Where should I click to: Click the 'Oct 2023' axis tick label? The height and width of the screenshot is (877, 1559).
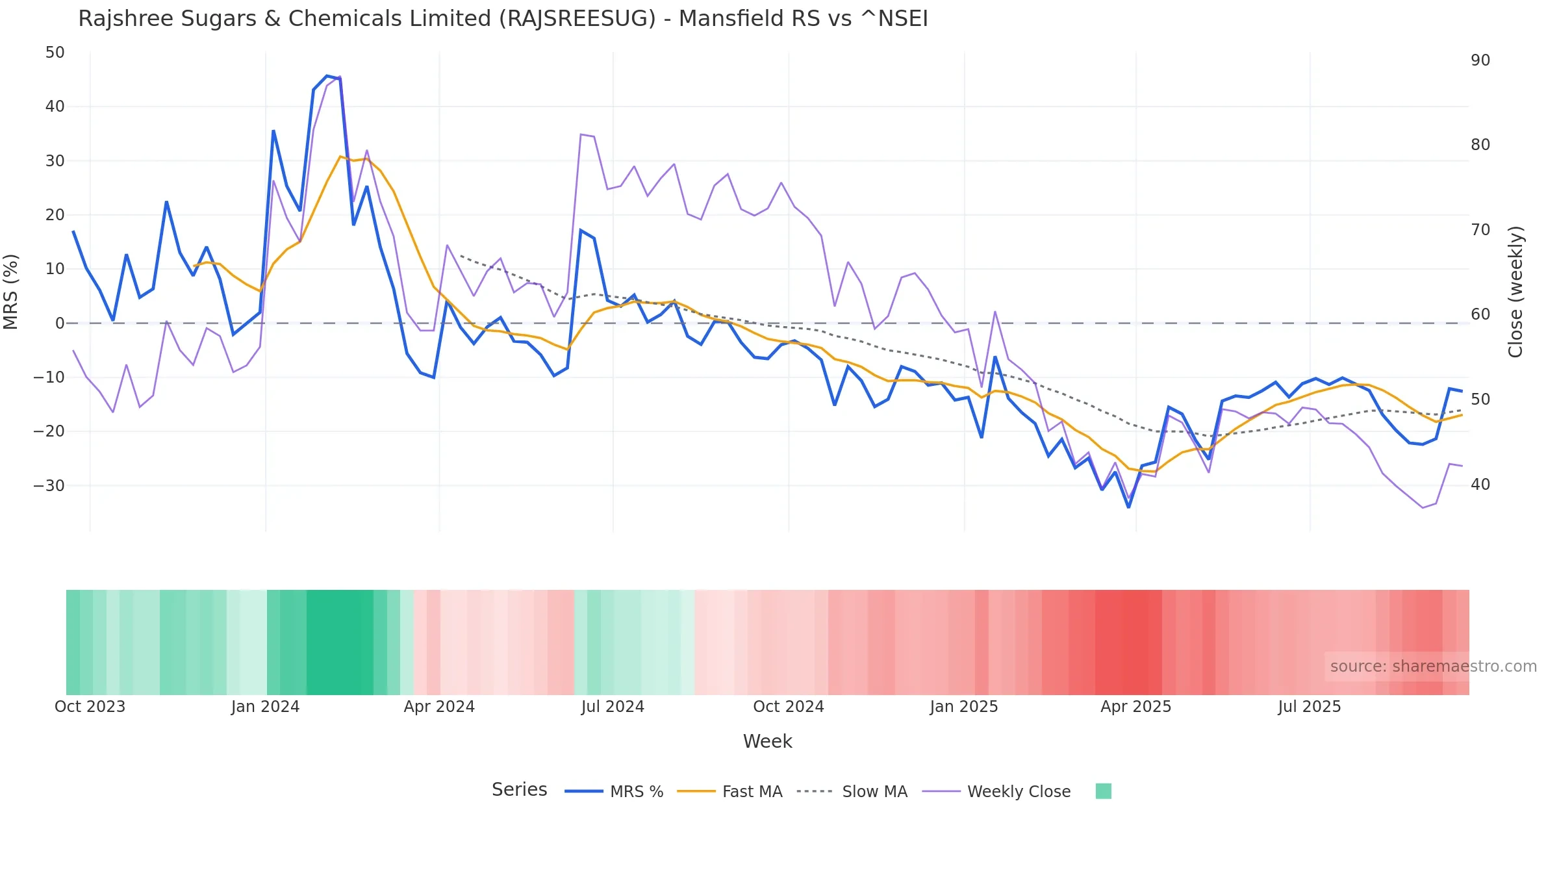(x=90, y=707)
